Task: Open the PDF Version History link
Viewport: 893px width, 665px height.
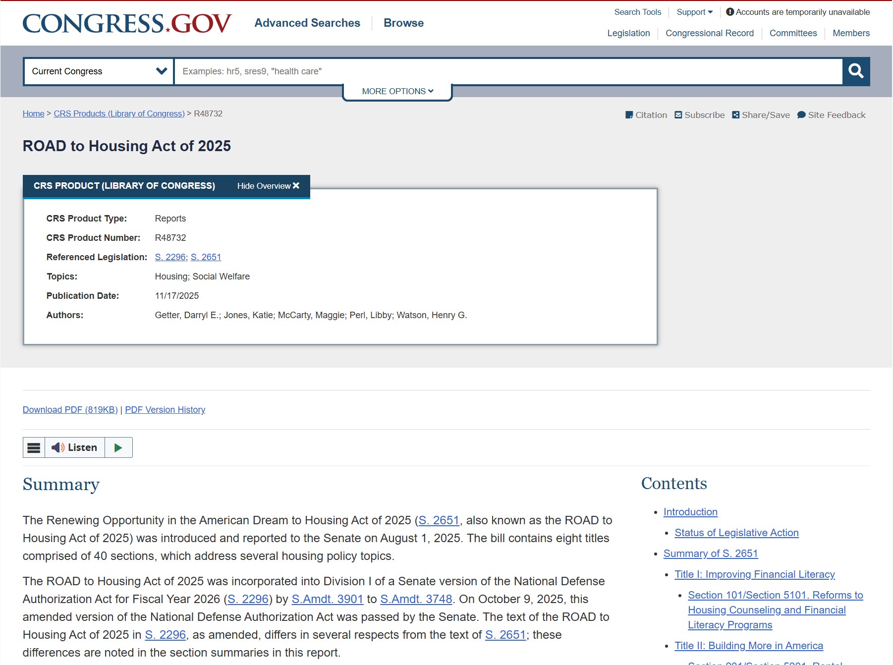Action: tap(165, 410)
